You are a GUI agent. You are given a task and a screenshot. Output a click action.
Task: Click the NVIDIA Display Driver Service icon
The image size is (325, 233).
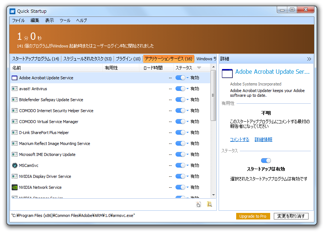[x=15, y=176]
